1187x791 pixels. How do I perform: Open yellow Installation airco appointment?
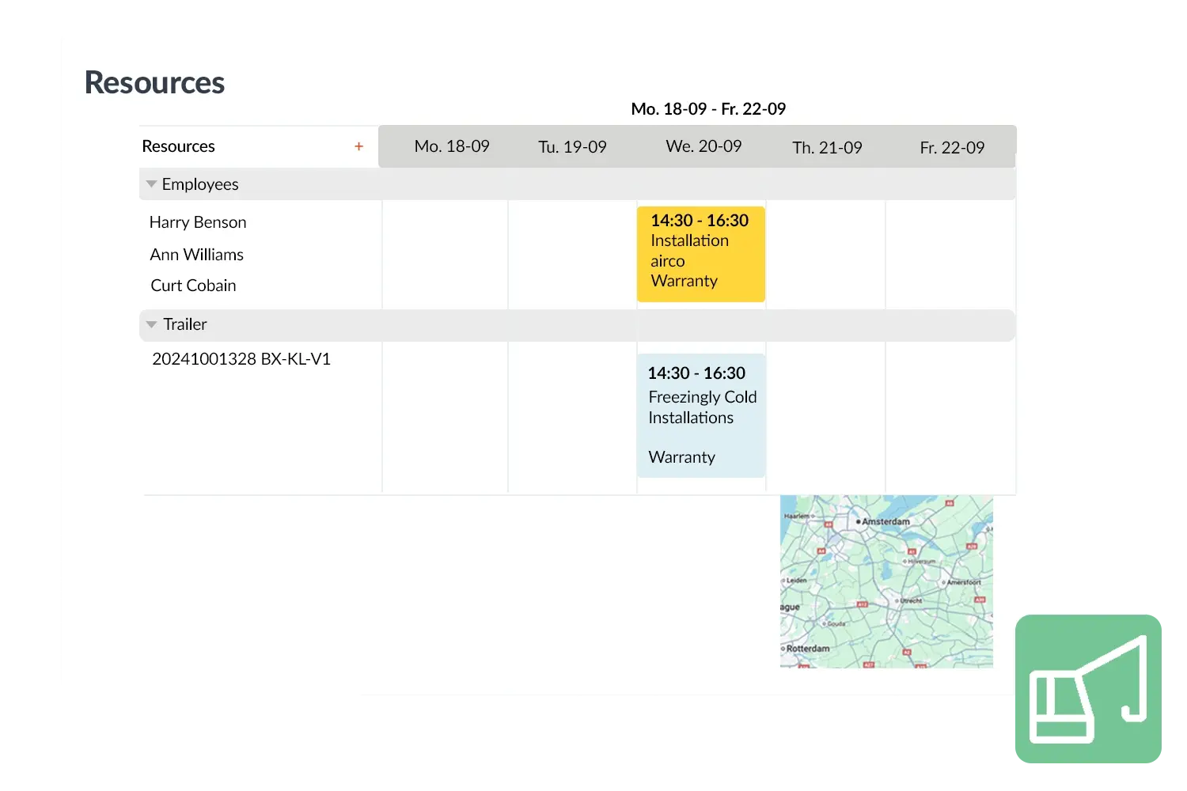tap(700, 253)
